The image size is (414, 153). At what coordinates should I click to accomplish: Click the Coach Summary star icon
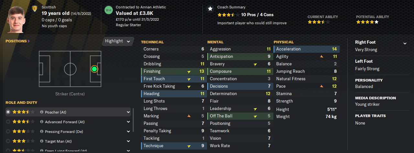pos(210,9)
